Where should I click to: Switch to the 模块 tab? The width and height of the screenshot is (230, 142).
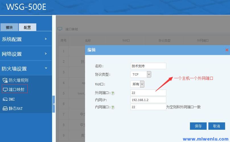click(9, 27)
